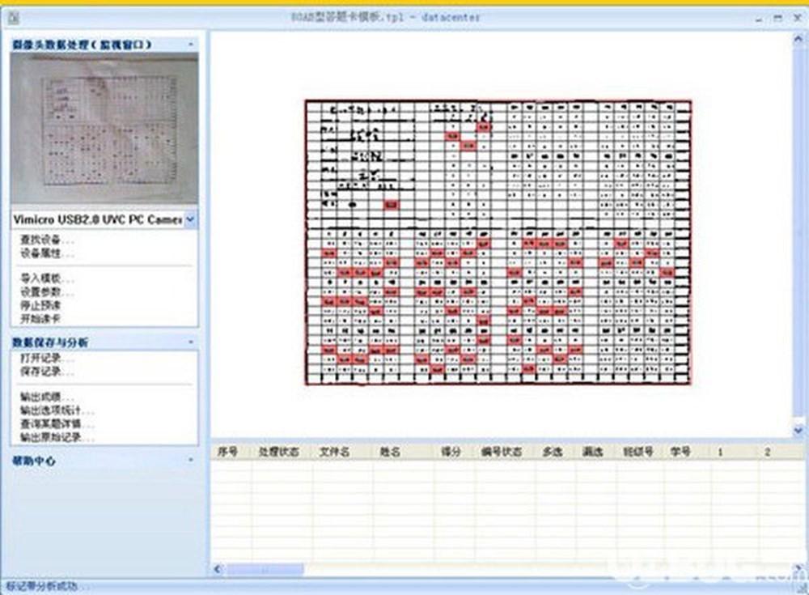Expand the 帮助中心 panel
809x595 pixels.
click(191, 460)
